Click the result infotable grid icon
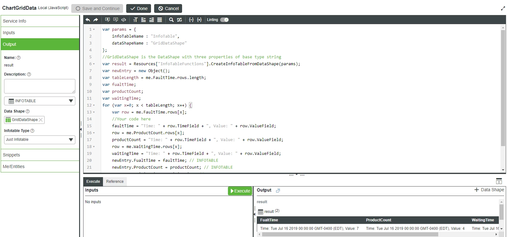This screenshot has height=237, width=507. coord(261,212)
